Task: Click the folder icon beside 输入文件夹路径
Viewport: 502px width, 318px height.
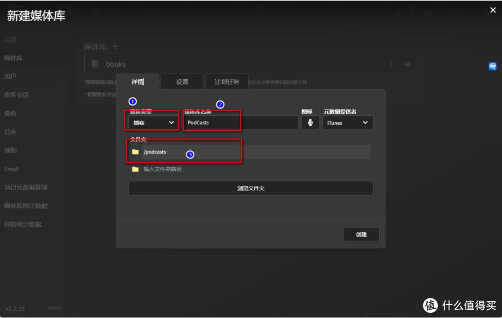Action: pos(135,170)
